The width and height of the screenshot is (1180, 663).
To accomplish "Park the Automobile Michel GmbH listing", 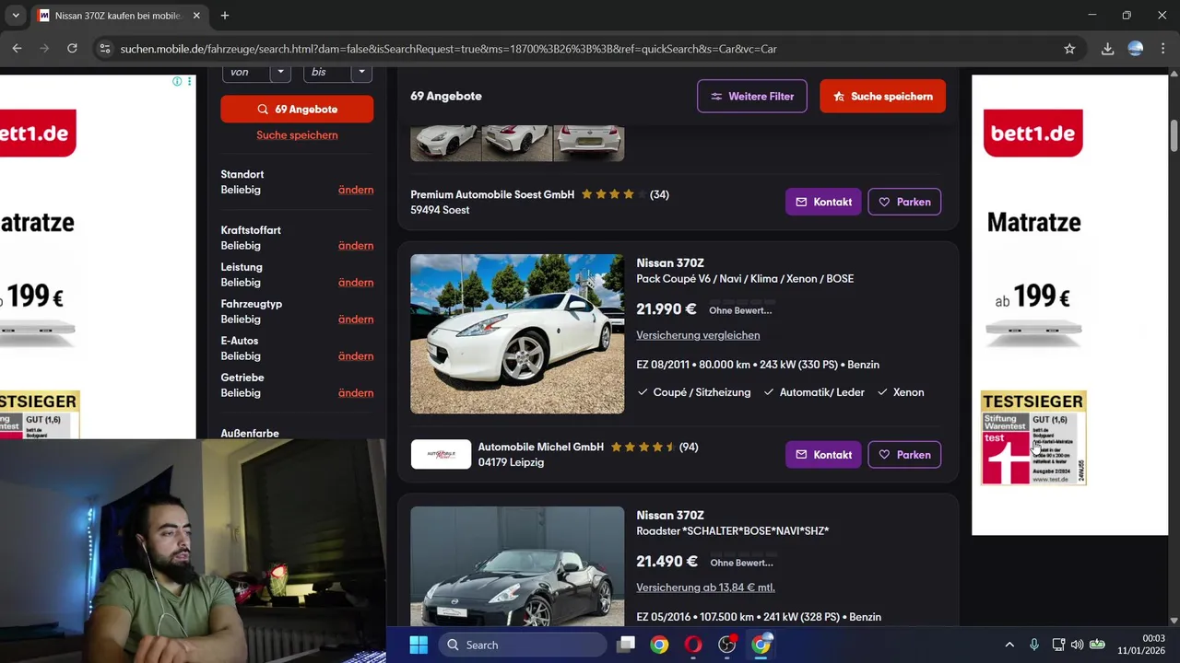I will 904,454.
